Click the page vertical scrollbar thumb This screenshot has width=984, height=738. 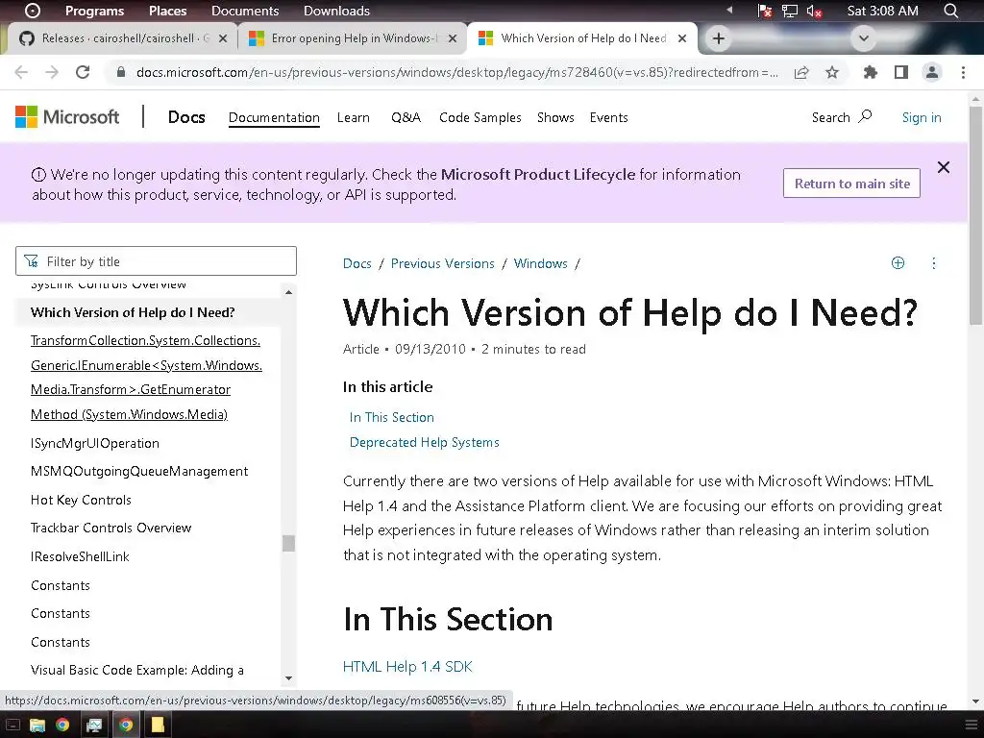point(976,214)
